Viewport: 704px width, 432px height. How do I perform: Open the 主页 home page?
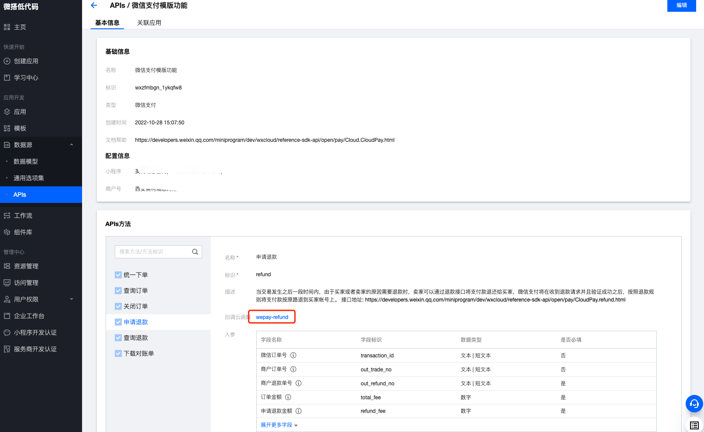point(18,27)
